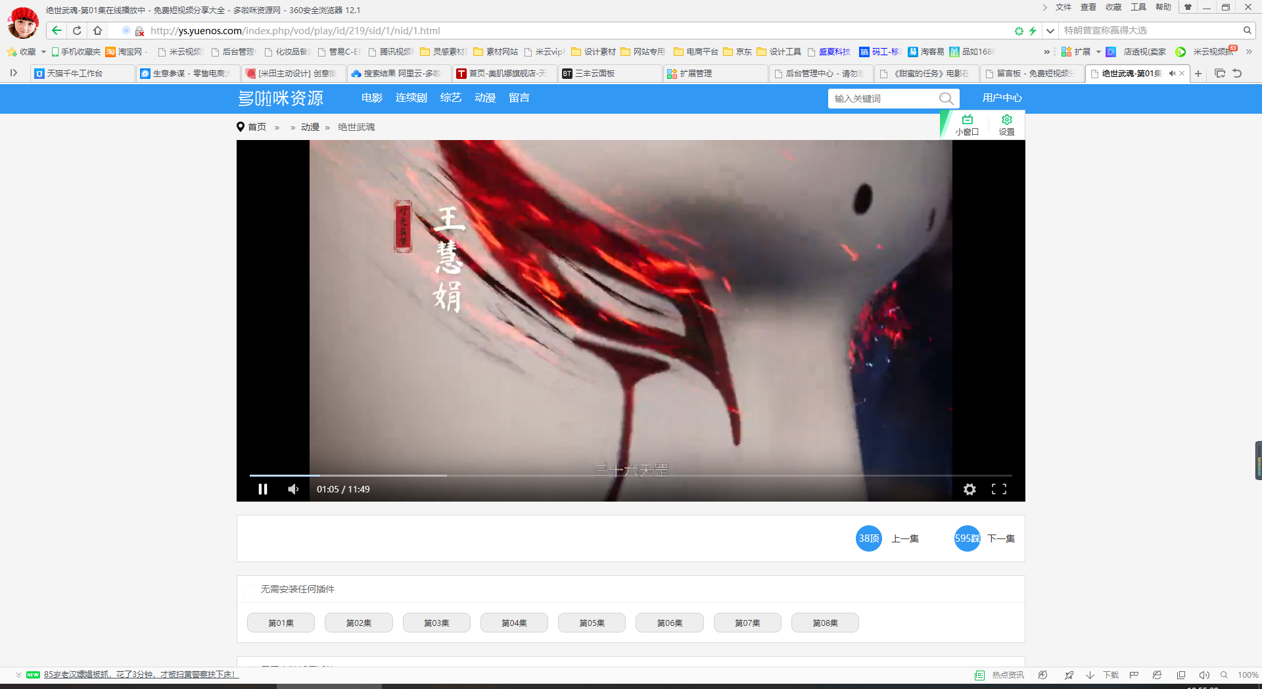Go back to previous browser page
The height and width of the screenshot is (689, 1262).
coord(57,30)
